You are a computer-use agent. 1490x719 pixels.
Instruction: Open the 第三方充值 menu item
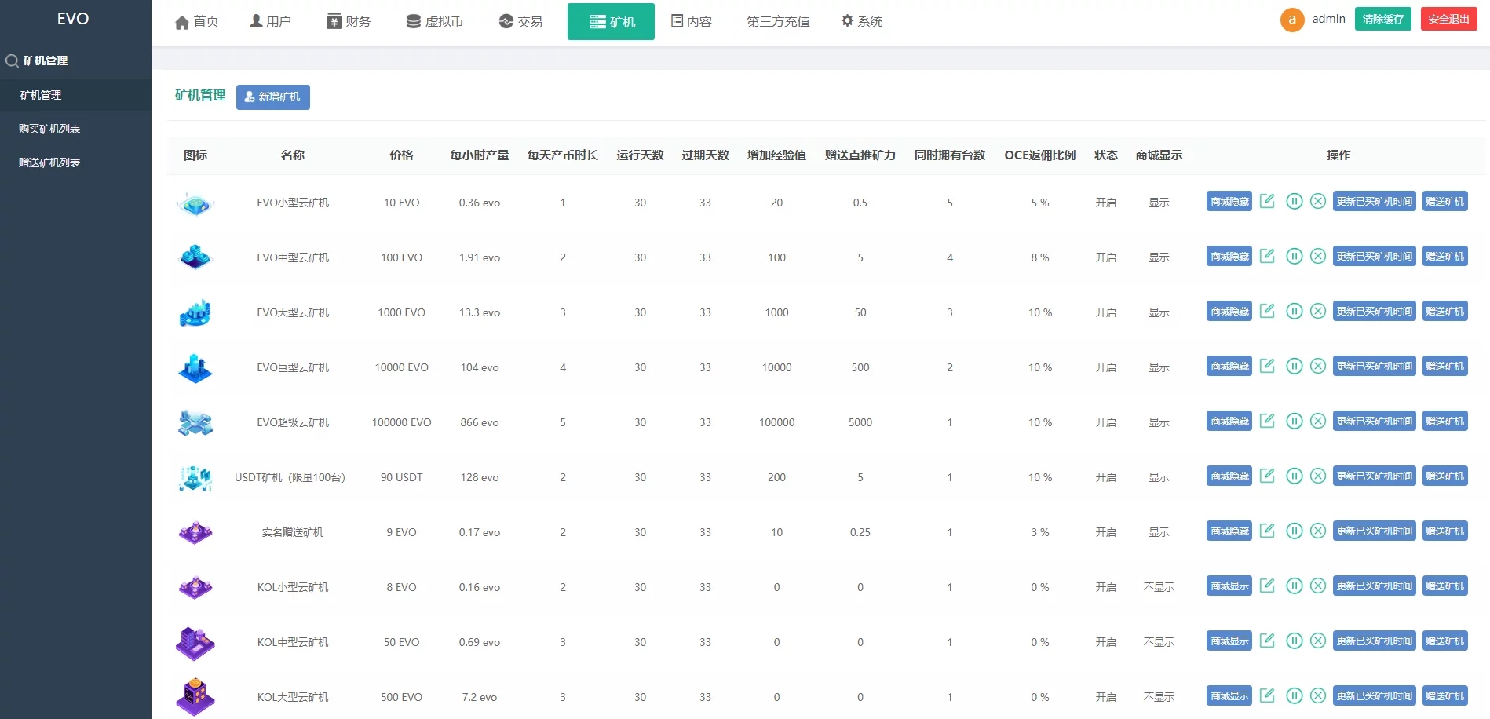(777, 21)
